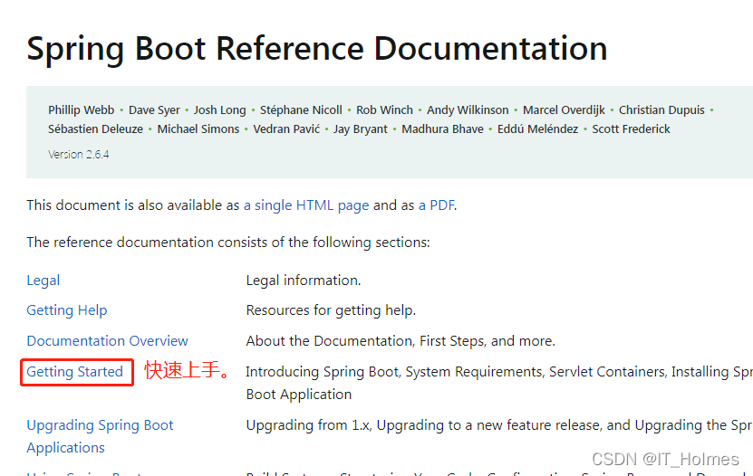Click author name Sébastien Deleuze
Viewport: 753px width, 476px height.
tap(95, 129)
